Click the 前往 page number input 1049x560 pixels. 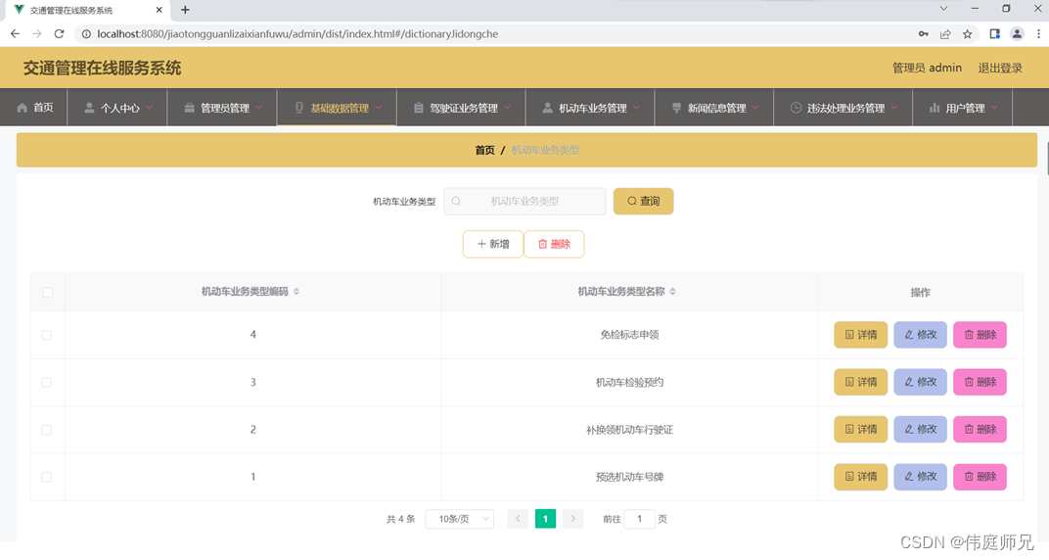click(639, 519)
